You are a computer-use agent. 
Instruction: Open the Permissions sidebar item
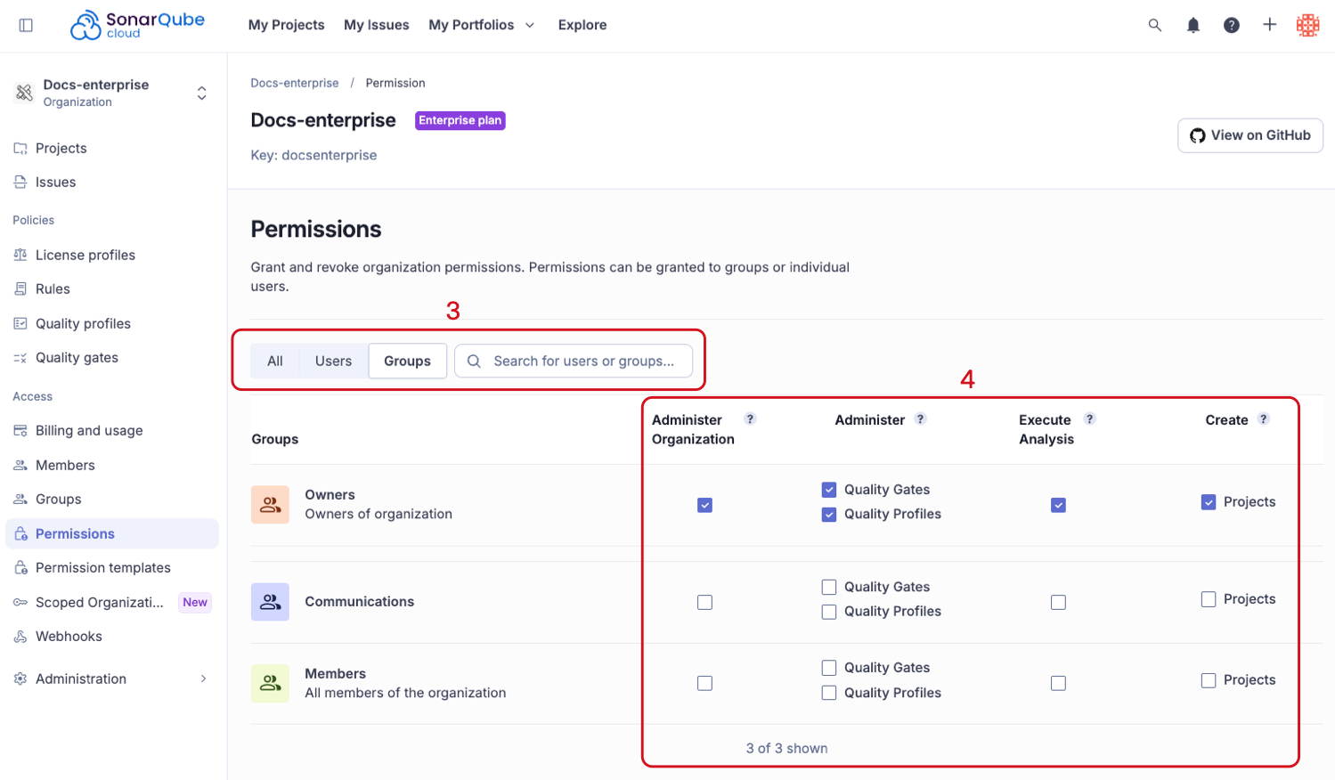tap(111, 533)
